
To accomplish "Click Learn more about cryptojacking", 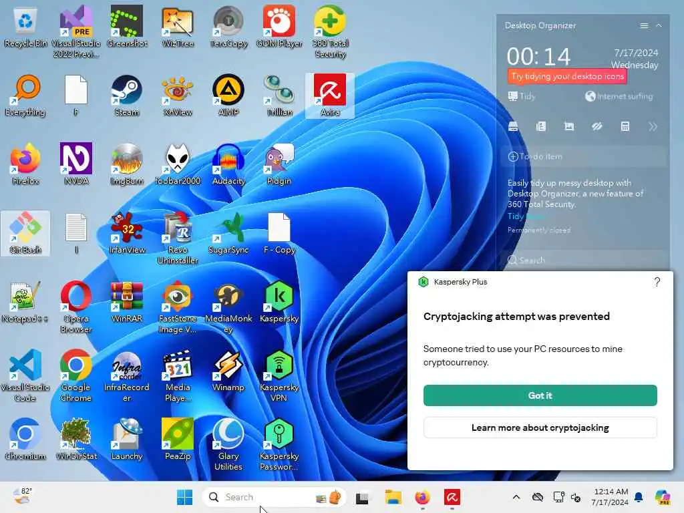I will click(x=540, y=428).
